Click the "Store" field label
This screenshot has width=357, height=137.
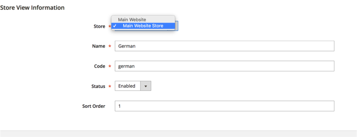(x=99, y=26)
